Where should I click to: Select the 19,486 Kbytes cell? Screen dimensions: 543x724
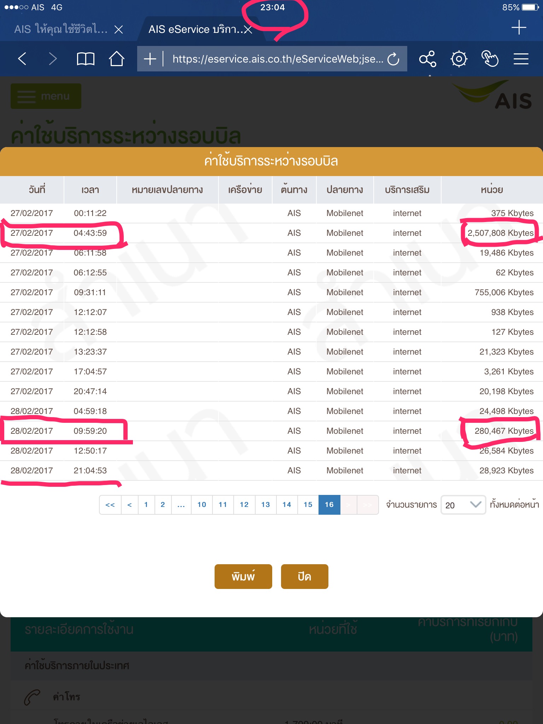point(507,253)
